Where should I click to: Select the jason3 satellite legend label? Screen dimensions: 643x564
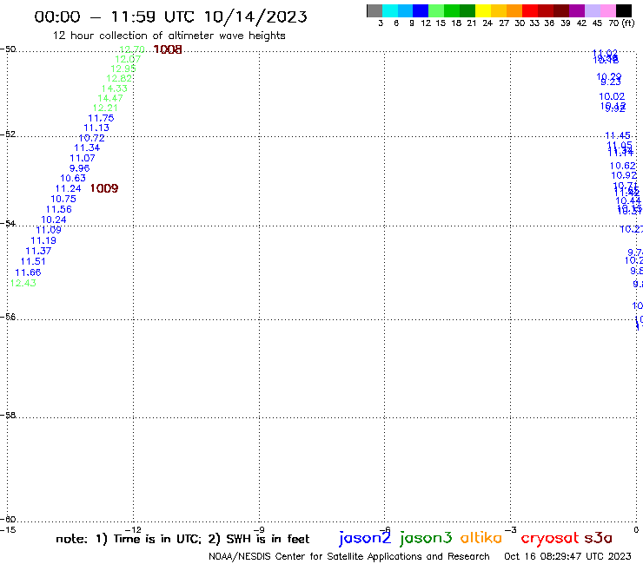click(x=426, y=539)
